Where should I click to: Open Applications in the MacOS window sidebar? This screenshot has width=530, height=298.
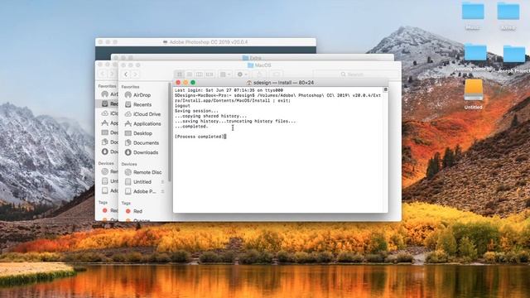point(147,124)
